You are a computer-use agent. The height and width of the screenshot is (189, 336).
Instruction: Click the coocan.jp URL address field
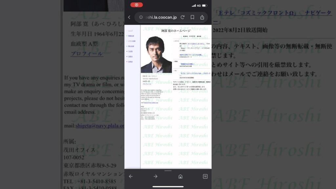point(161,17)
